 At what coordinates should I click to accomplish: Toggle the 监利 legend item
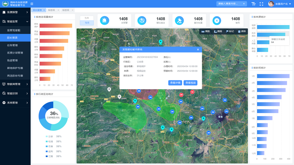tap(54, 152)
